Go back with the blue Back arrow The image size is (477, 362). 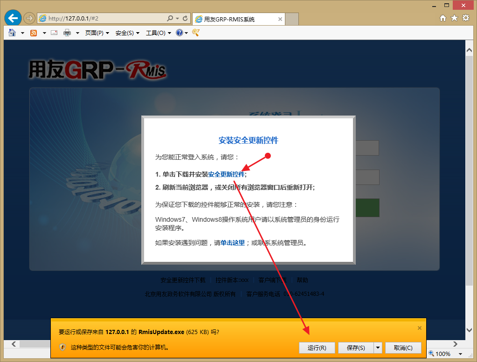coord(13,18)
